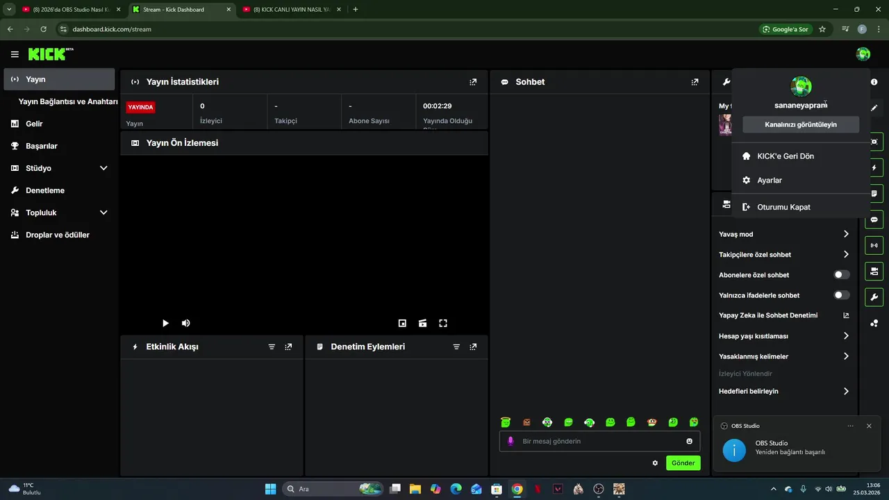This screenshot has width=889, height=500.
Task: Choose KICK'e Geri Dön from profile menu
Action: [x=801, y=156]
